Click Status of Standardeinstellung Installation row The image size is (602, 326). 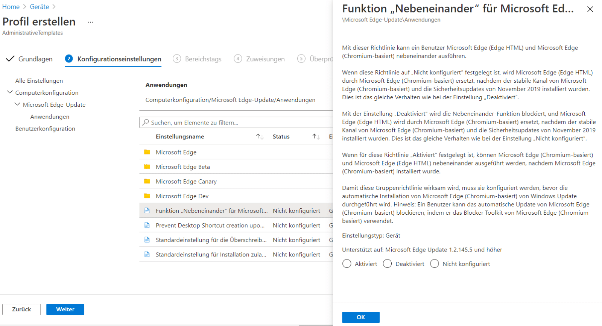(x=296, y=255)
